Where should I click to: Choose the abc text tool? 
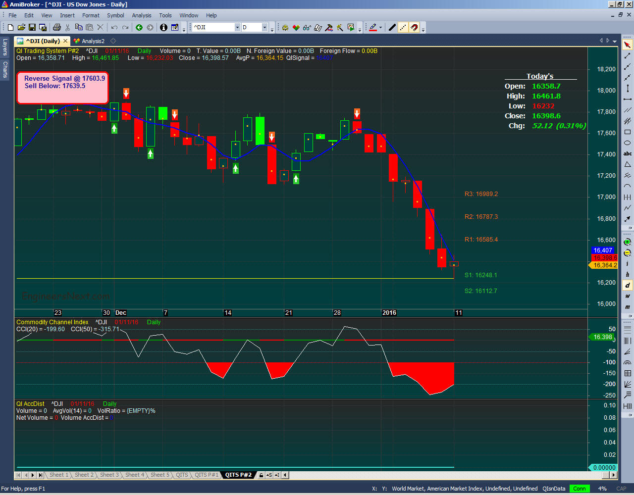pos(628,153)
